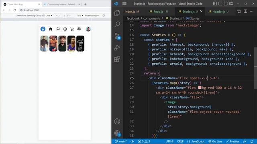Click Prettier in status bar
This screenshot has width=257, height=144.
(233, 141)
